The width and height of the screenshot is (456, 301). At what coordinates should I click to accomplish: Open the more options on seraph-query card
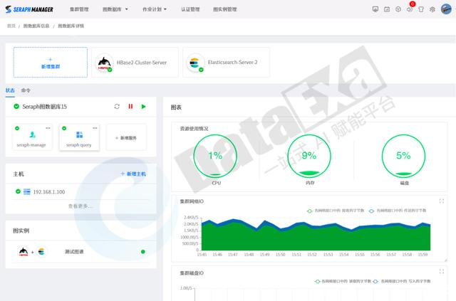[x=93, y=128]
